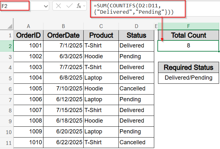The image size is (220, 149).
Task: Select row 5 header
Action: click(7, 78)
